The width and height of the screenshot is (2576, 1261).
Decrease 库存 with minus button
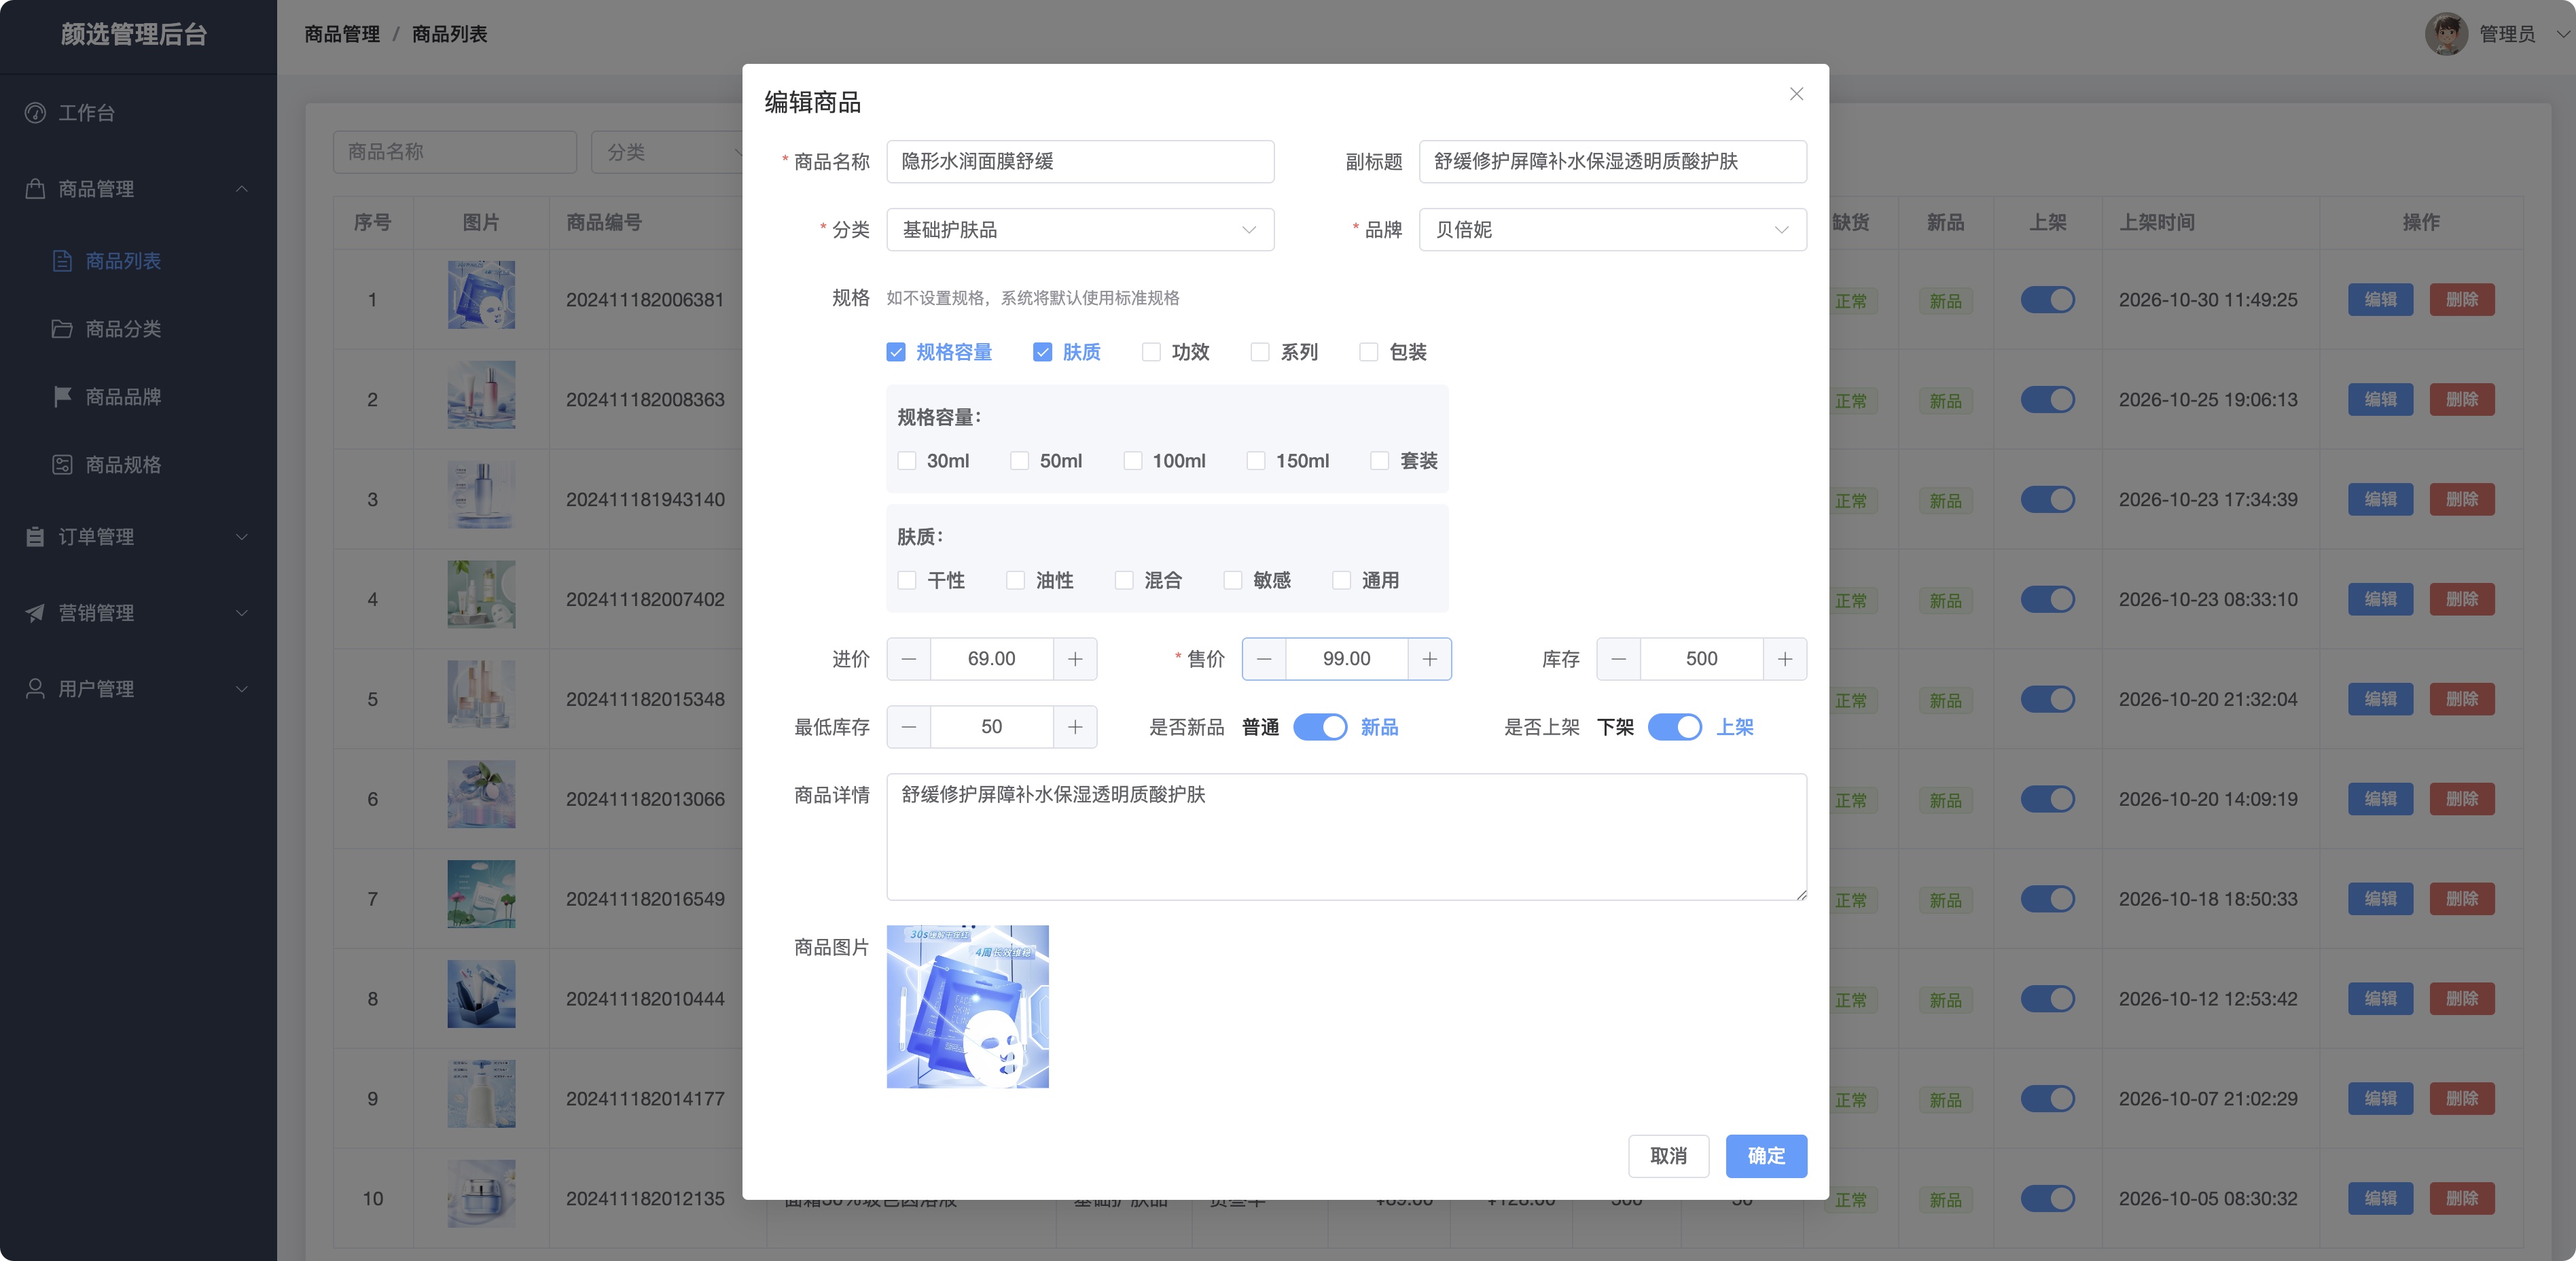click(1619, 659)
